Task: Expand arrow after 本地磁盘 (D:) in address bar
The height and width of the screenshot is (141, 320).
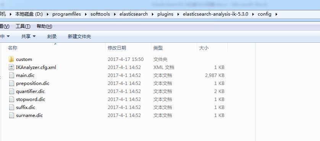Action: point(48,14)
